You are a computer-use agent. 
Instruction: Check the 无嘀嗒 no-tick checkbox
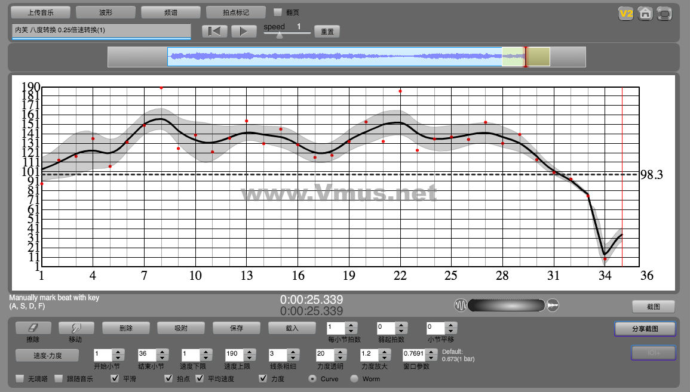[20, 379]
